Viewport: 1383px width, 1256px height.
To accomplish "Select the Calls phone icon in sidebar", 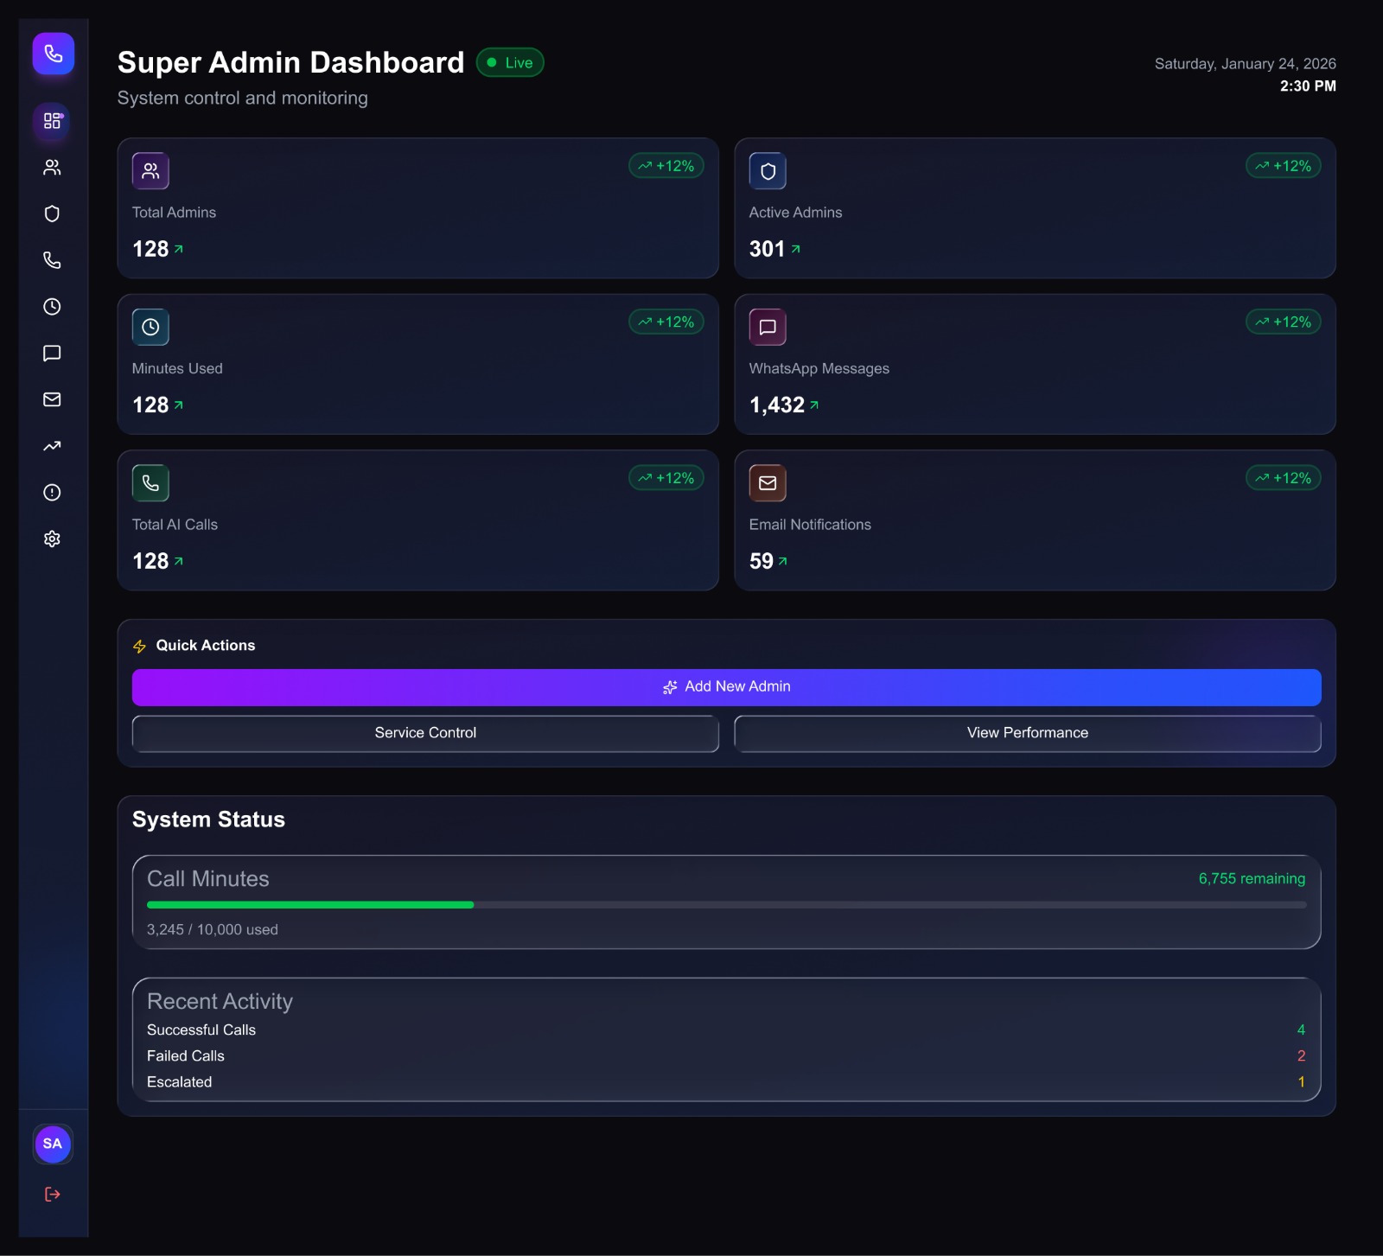I will (x=52, y=260).
